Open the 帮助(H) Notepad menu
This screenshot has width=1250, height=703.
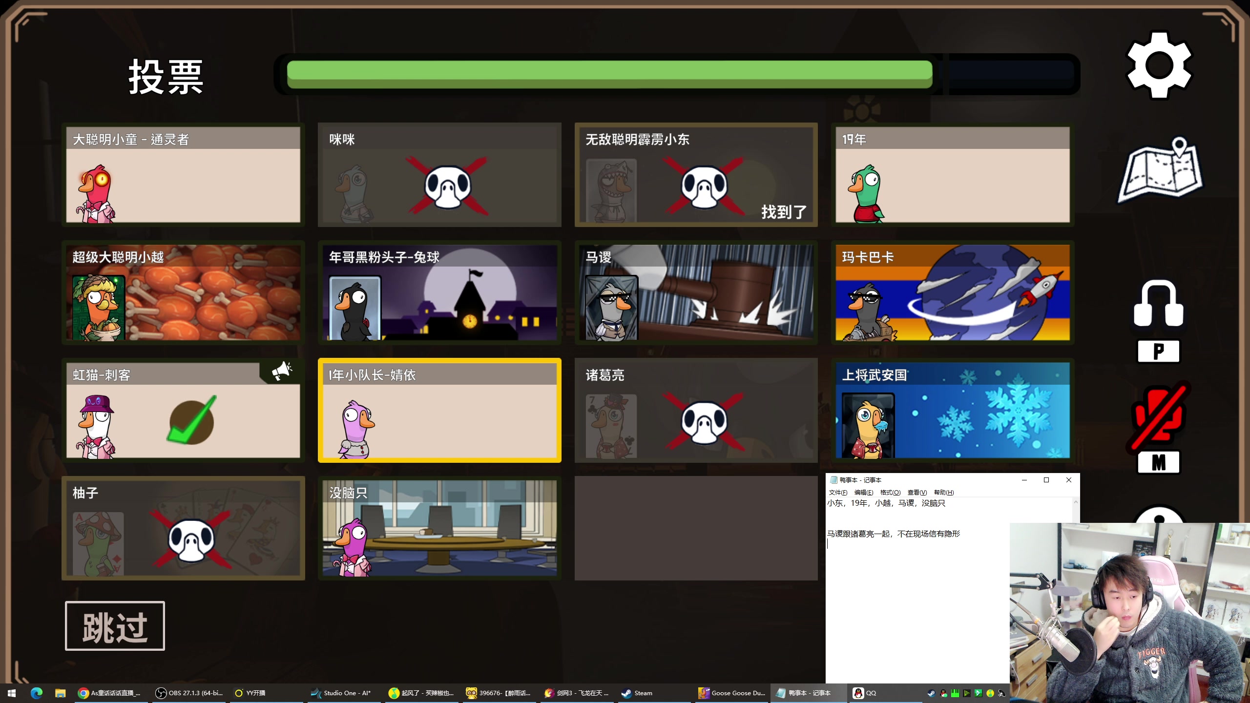(943, 492)
